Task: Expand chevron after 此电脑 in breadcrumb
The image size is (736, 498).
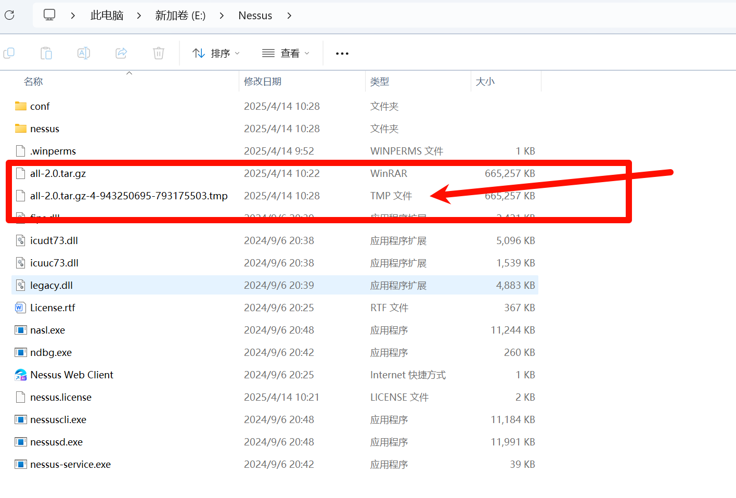Action: [x=139, y=16]
